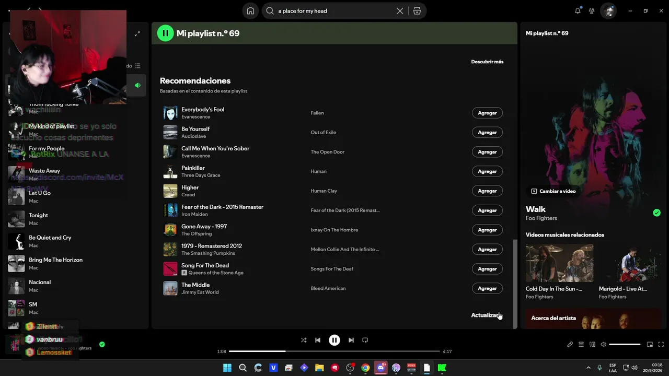
Task: Switch to video with 'Cambiar a video'
Action: coord(553,191)
